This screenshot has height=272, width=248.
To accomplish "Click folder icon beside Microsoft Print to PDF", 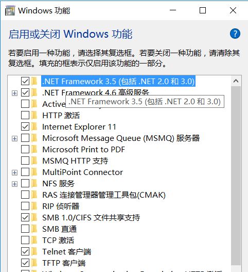I will [34, 149].
